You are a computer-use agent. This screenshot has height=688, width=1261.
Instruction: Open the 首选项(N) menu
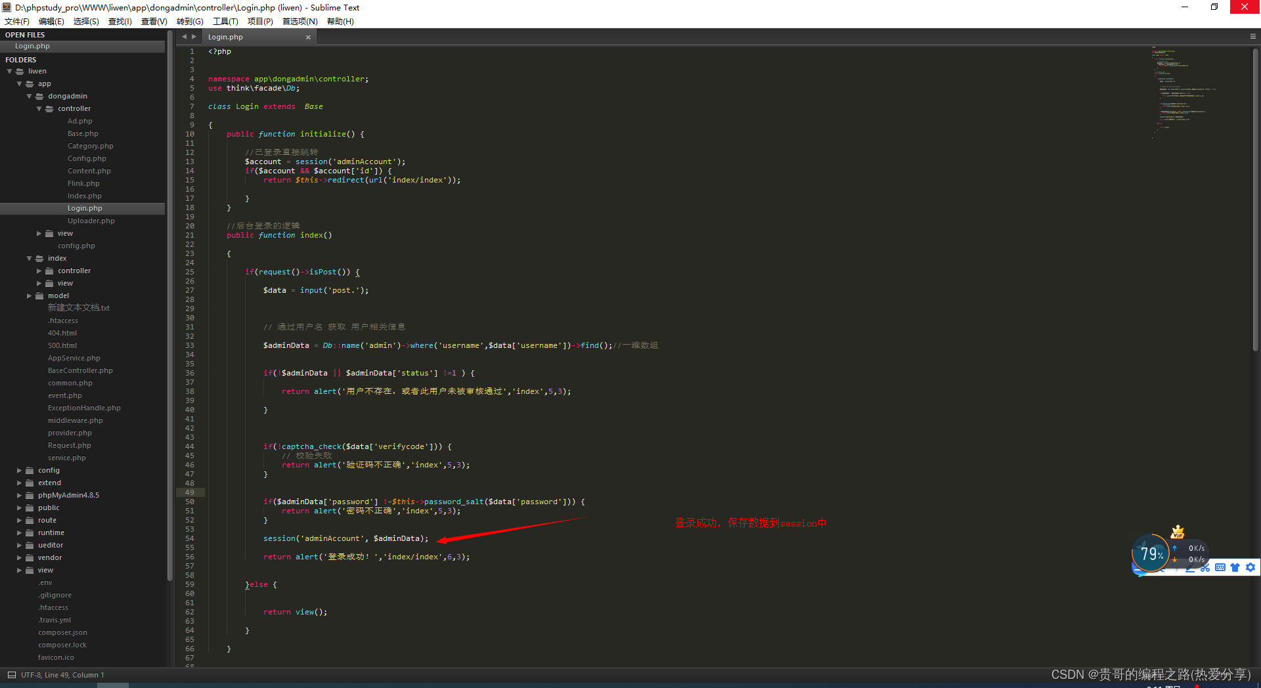[300, 22]
